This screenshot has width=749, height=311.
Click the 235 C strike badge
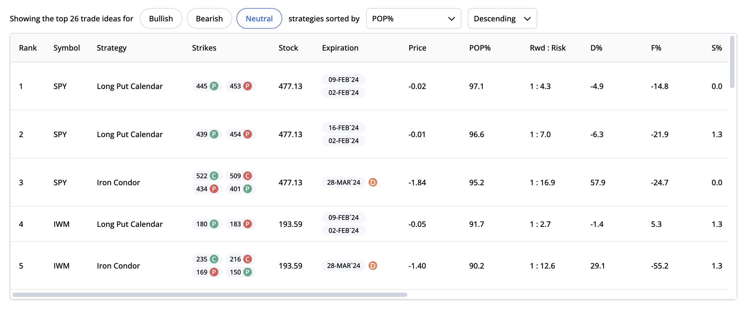[207, 259]
